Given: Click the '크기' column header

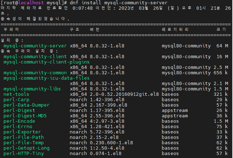Looking at the screenshot, I should [221, 29].
